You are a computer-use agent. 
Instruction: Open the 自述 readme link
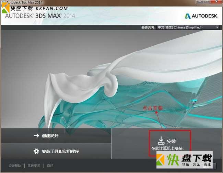pos(50,165)
